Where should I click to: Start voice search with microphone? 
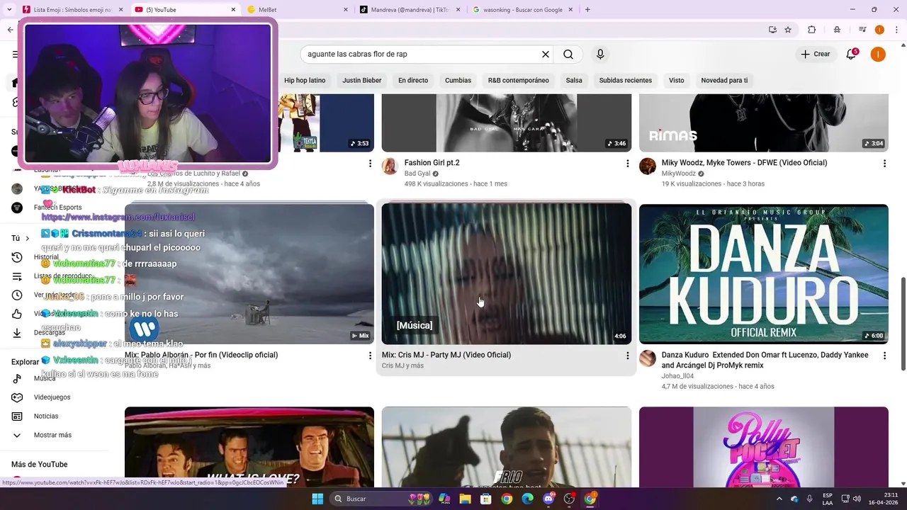click(600, 54)
